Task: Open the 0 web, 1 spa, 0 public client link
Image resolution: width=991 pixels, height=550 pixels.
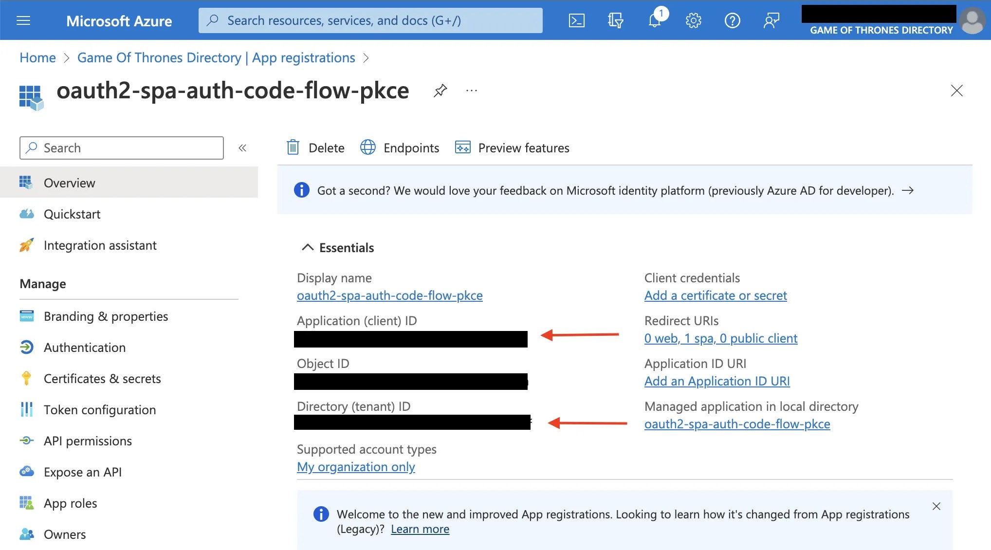Action: pos(720,338)
